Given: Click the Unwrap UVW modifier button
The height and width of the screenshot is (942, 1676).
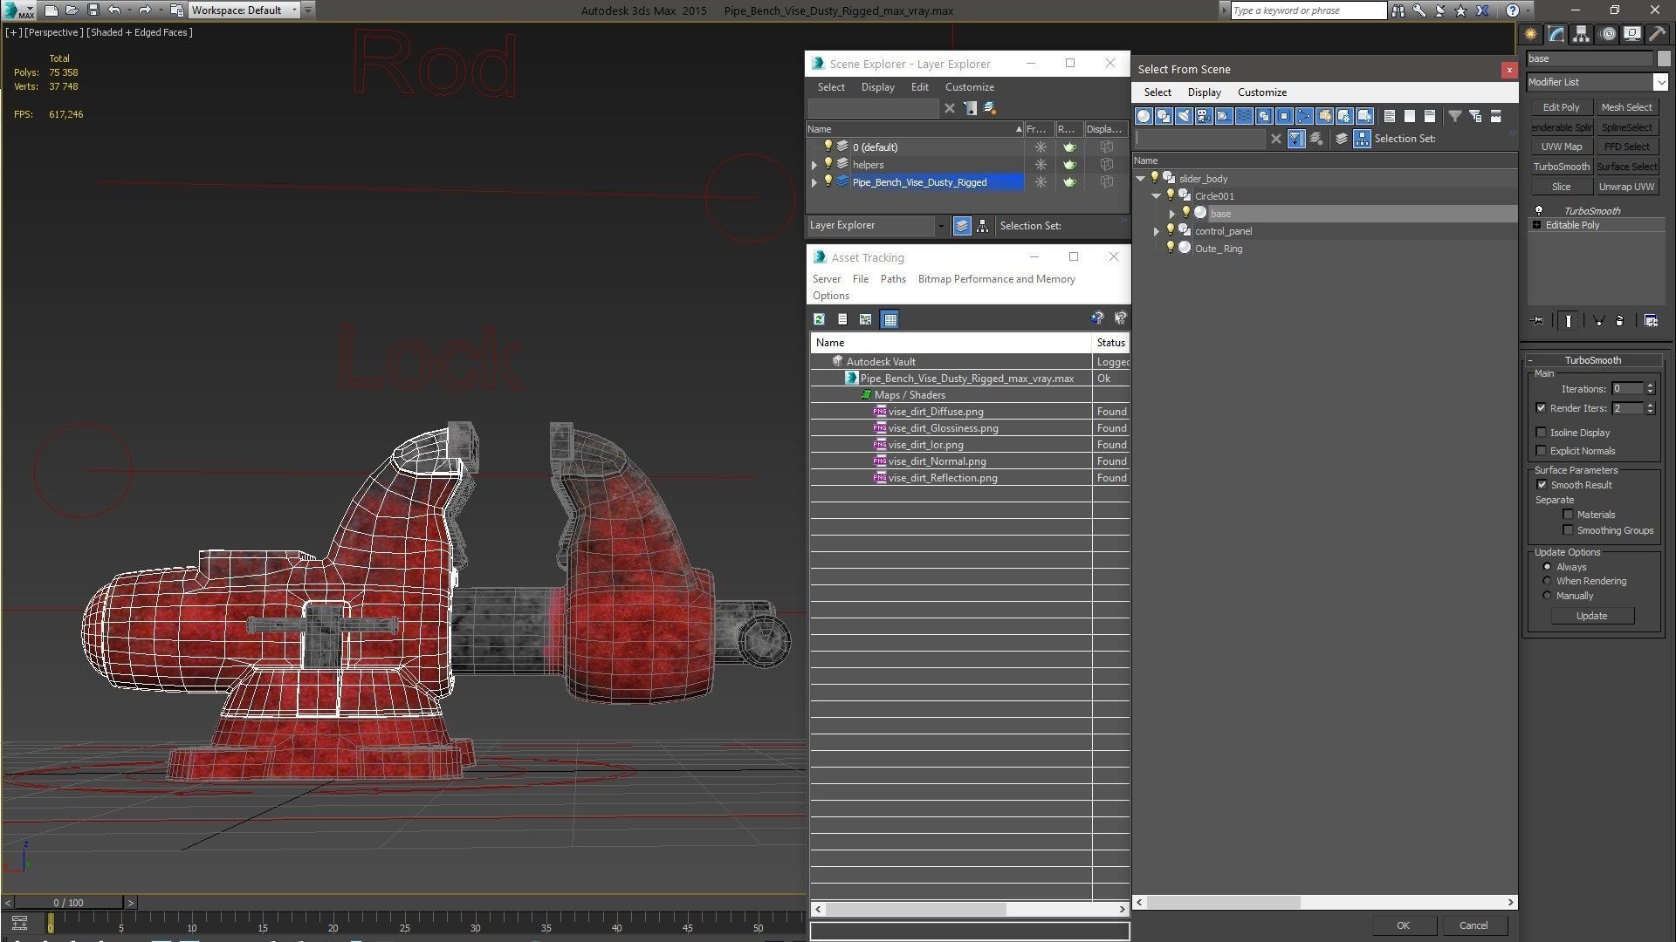Looking at the screenshot, I should click(1626, 187).
